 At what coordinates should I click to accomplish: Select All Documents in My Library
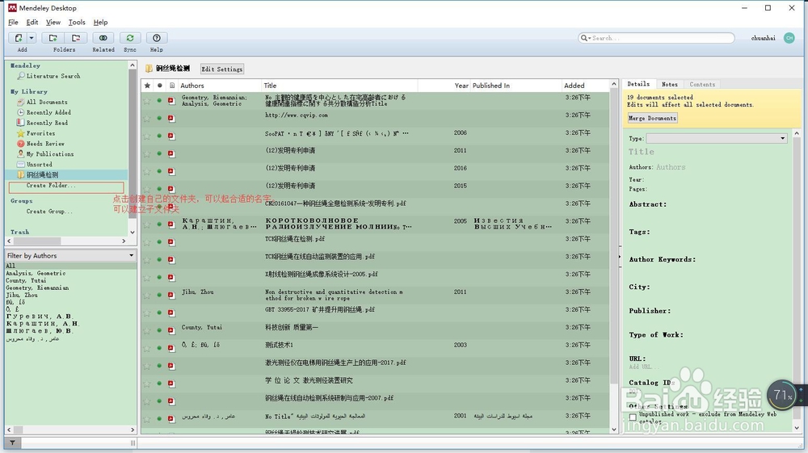point(47,102)
